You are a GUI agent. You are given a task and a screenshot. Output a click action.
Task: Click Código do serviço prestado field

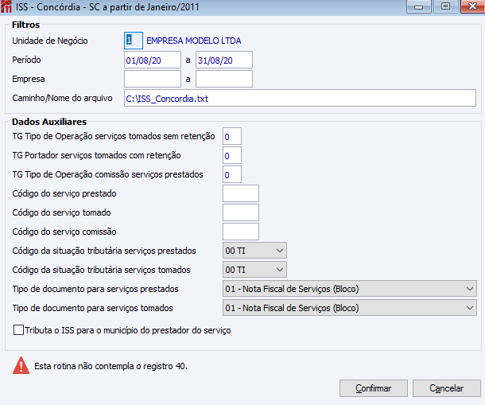(241, 193)
